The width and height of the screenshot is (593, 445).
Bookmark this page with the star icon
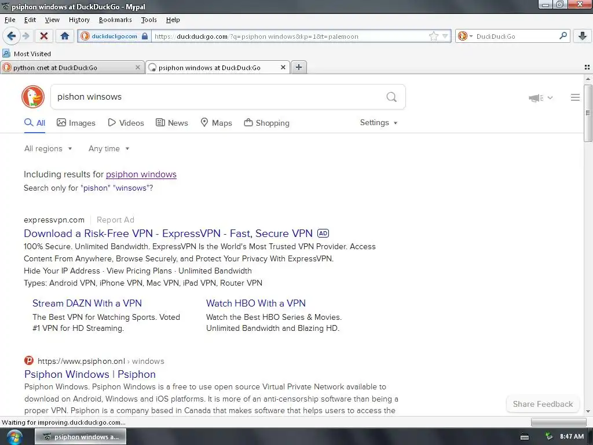click(x=433, y=37)
